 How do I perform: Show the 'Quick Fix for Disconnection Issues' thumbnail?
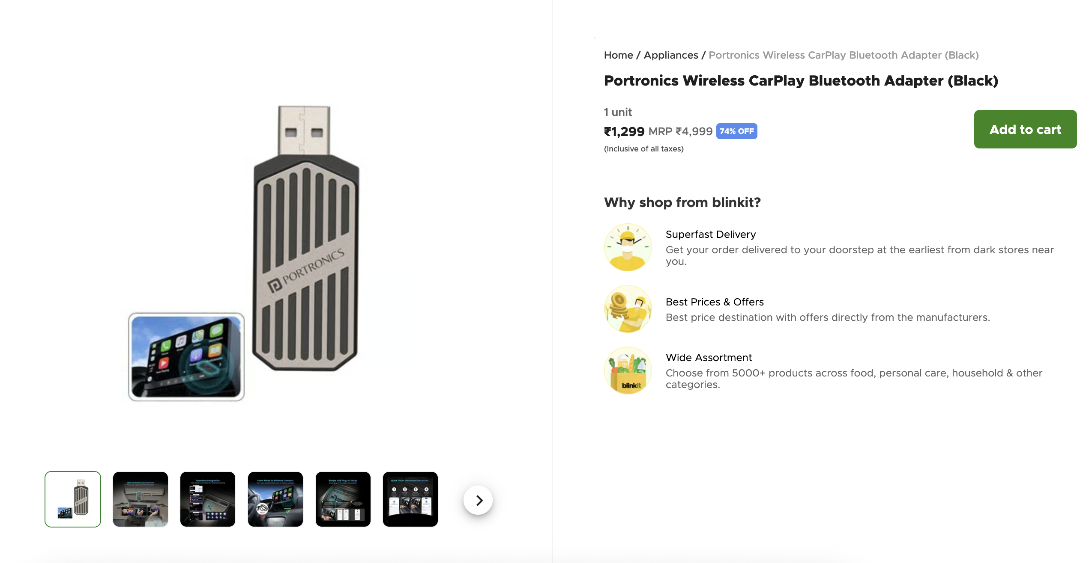(410, 499)
